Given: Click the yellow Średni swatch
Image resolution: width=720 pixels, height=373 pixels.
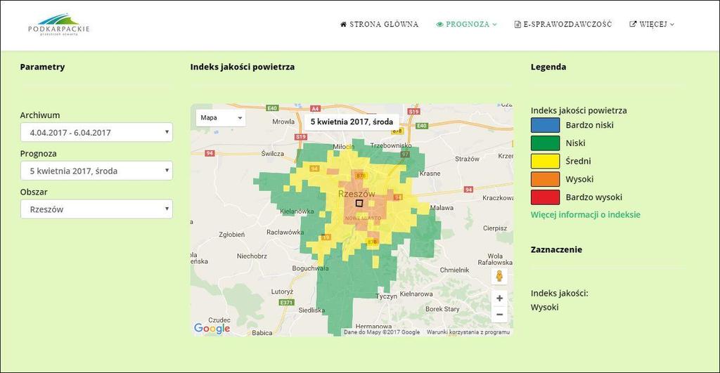Looking at the screenshot, I should coord(545,161).
